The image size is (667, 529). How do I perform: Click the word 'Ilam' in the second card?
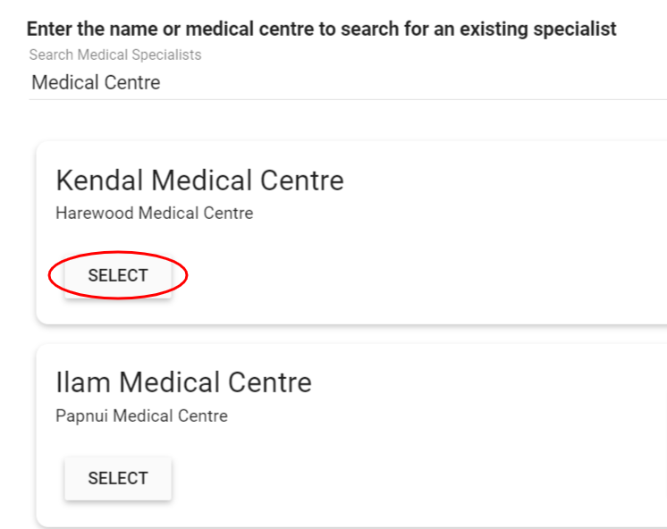[x=83, y=382]
